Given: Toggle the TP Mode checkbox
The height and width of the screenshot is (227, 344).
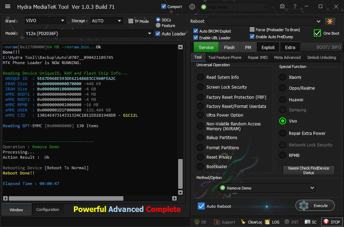Looking at the screenshot, I should tap(131, 21).
